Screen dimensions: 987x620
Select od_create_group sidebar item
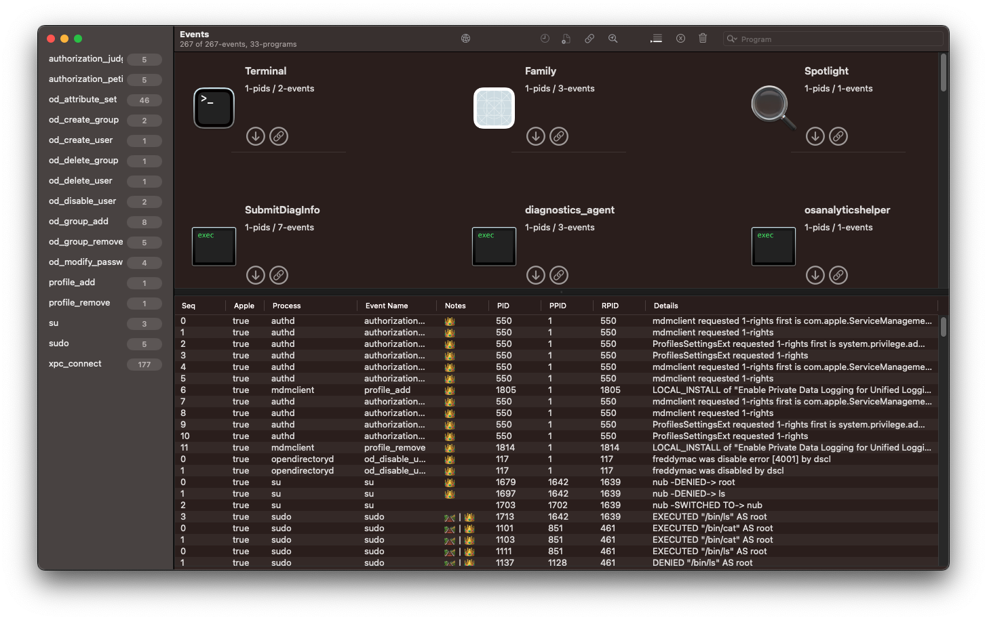(105, 120)
